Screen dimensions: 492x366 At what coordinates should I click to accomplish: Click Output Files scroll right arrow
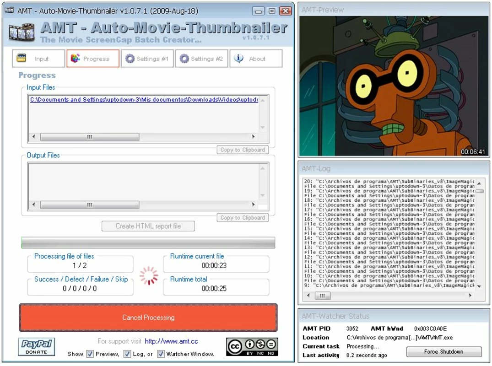click(x=253, y=205)
